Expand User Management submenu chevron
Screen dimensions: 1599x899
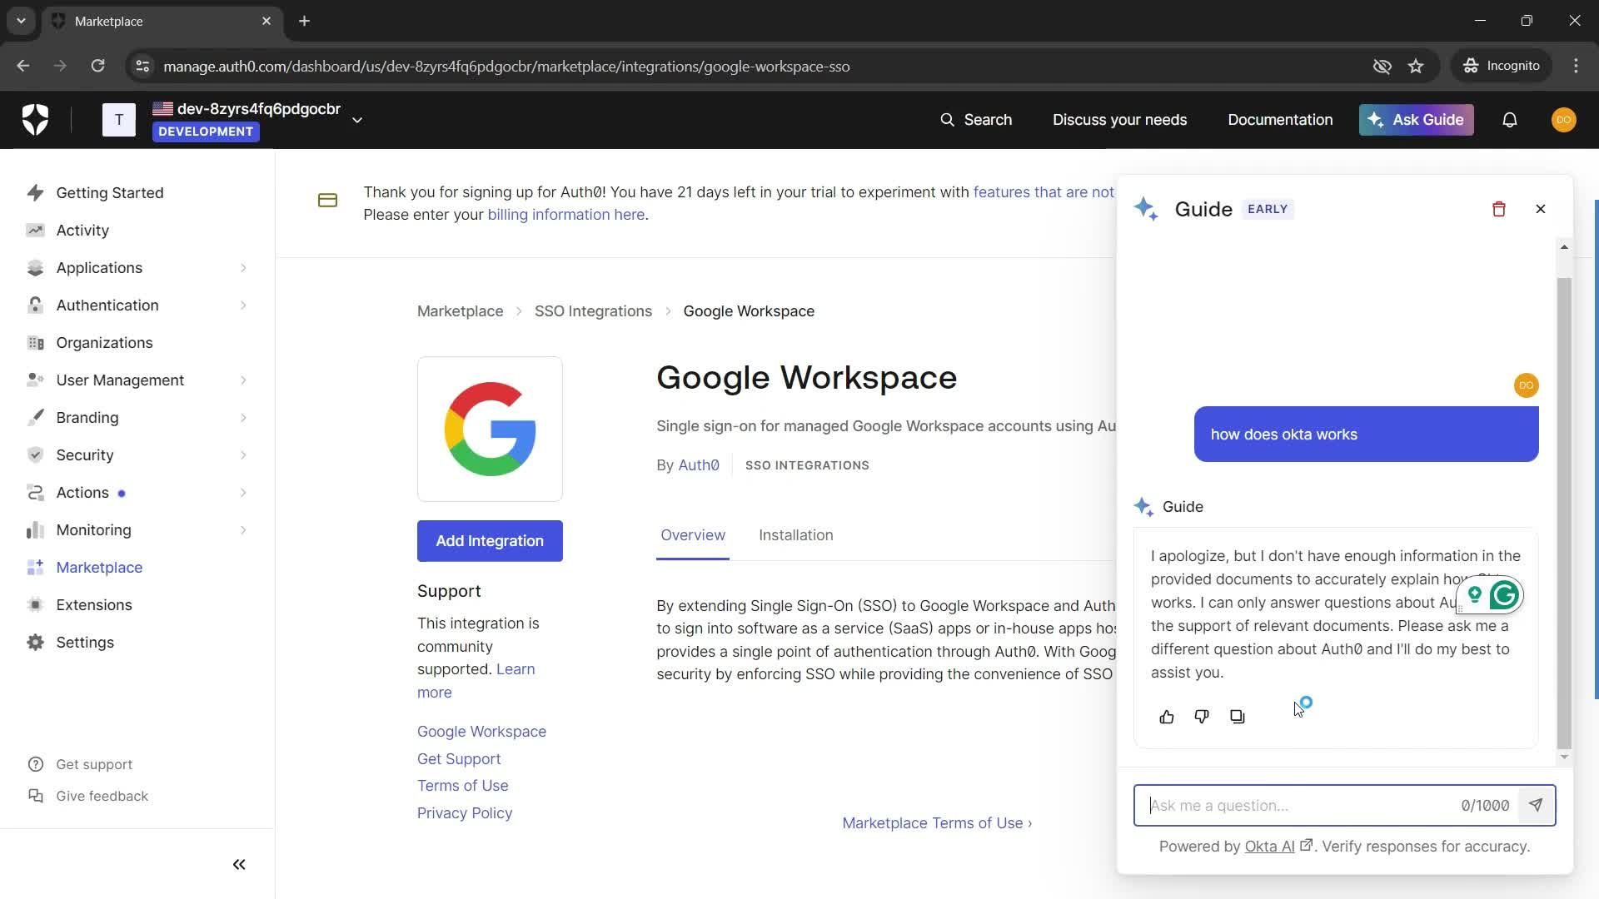(x=243, y=380)
